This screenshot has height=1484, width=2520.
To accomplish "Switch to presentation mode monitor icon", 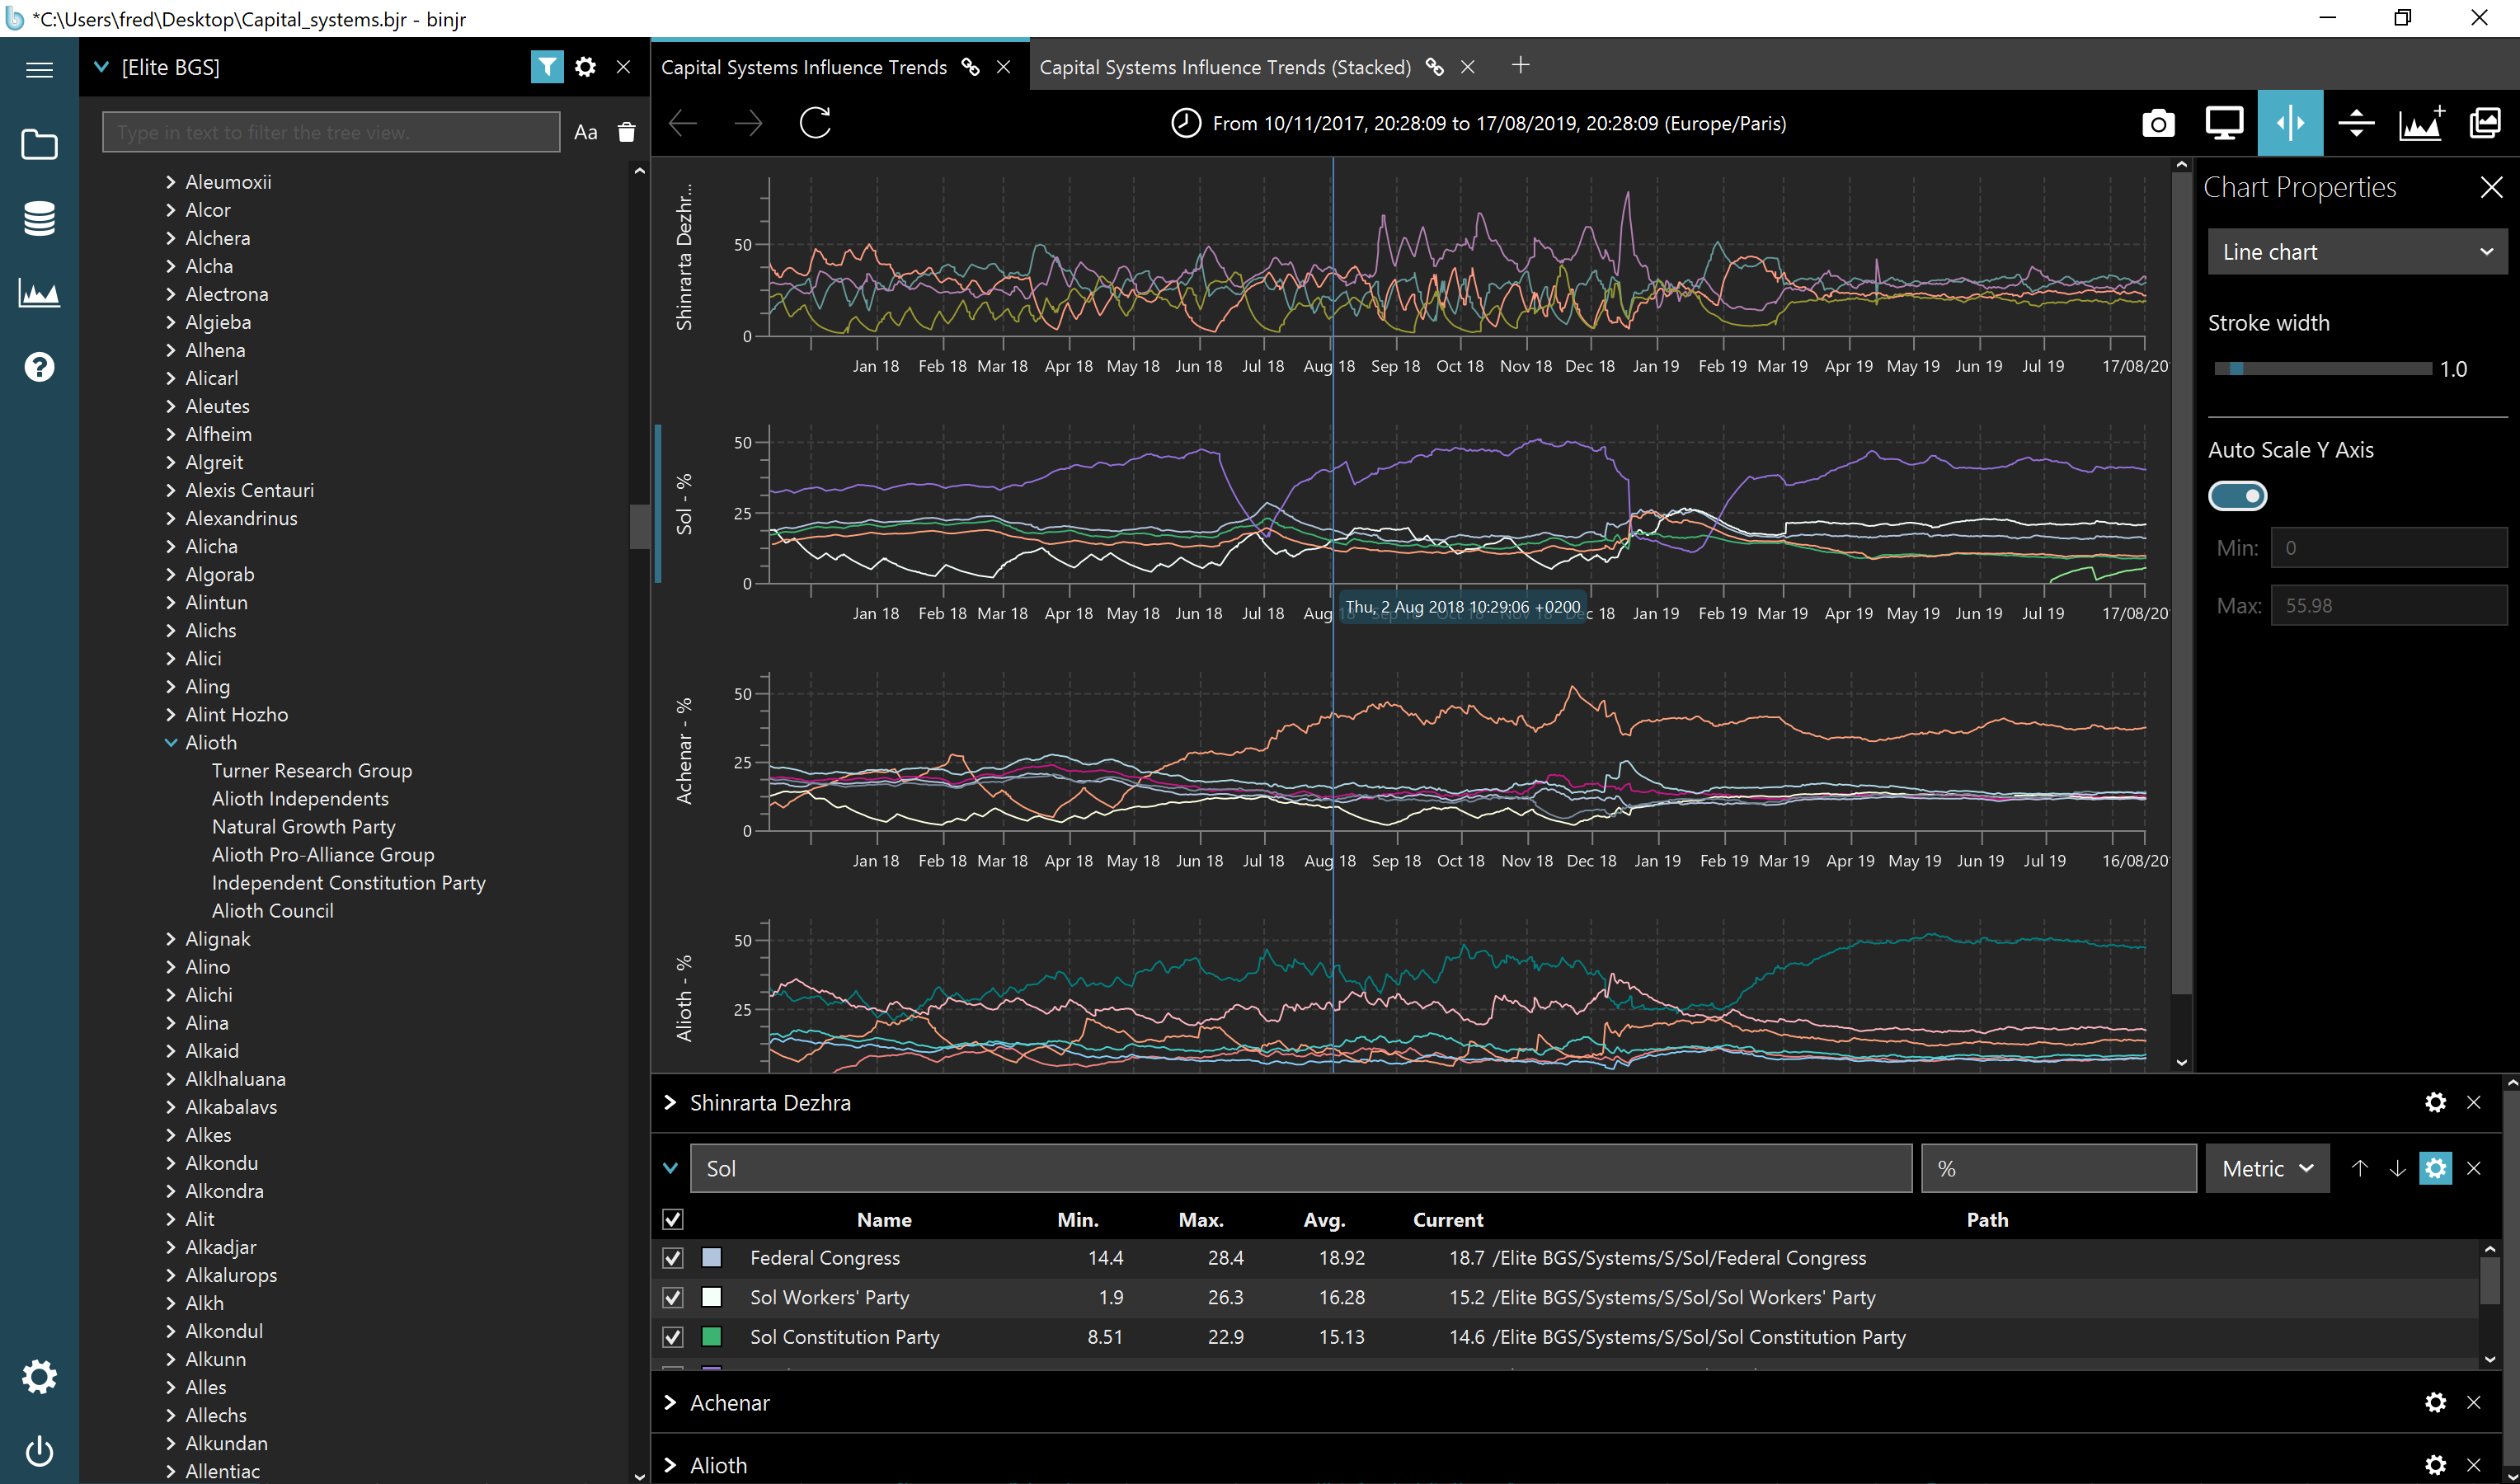I will 2224,123.
